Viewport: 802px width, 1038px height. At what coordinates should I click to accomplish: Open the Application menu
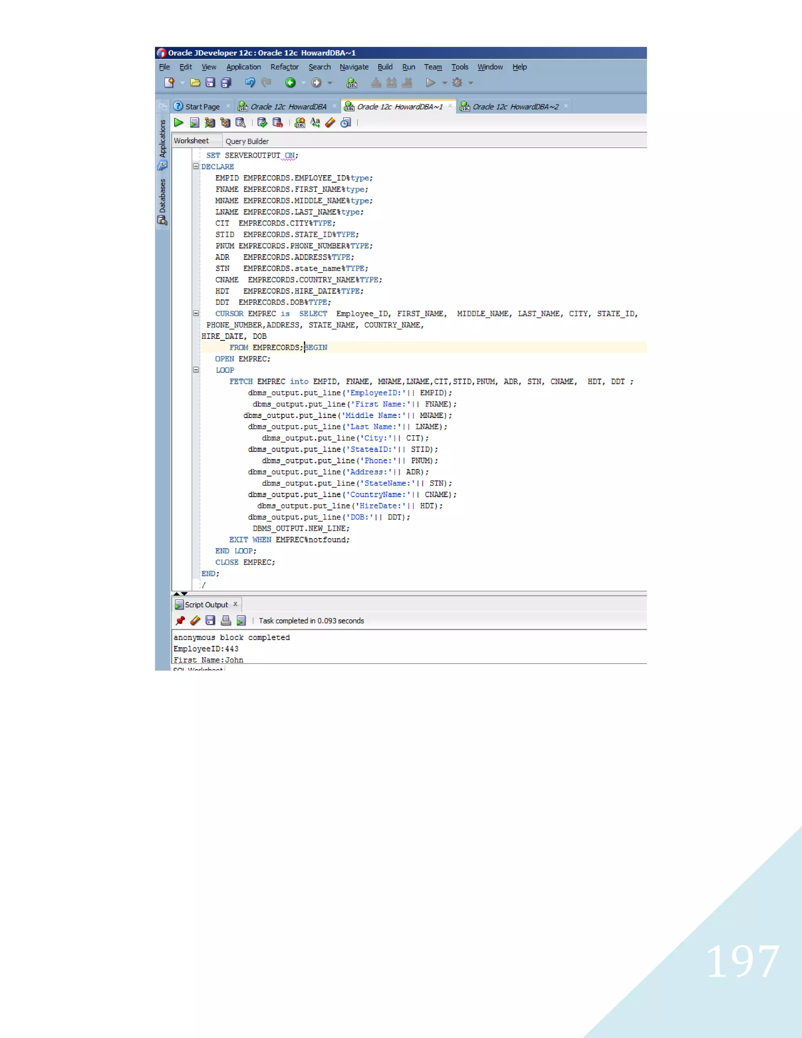tap(244, 67)
